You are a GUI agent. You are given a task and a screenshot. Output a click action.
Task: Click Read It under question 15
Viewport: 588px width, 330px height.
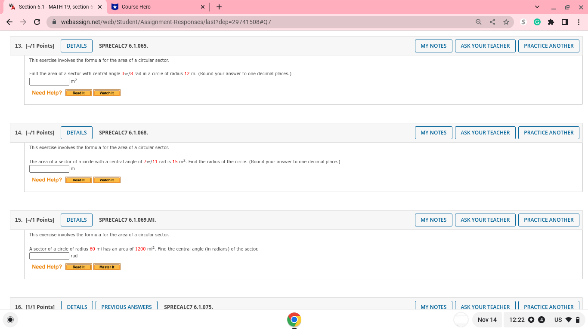[x=79, y=267]
